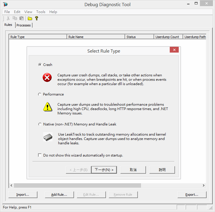Open the Tools menu
215x212 pixels.
click(41, 12)
